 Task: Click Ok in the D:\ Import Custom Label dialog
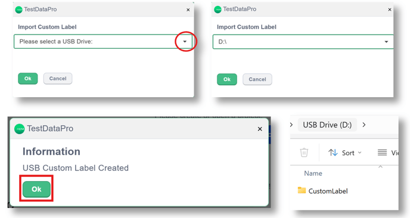pos(227,79)
